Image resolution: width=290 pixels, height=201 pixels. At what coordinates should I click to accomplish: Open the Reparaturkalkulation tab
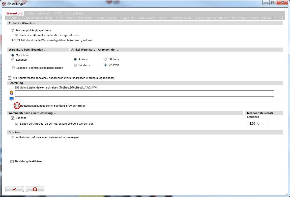point(38,18)
